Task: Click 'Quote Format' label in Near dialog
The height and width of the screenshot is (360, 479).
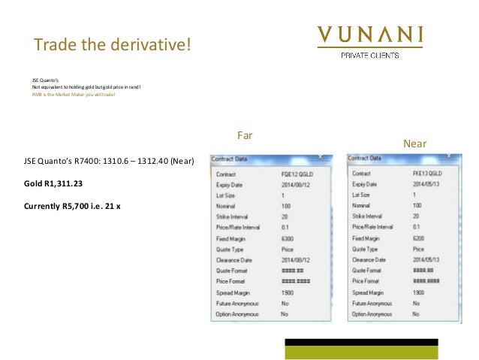Action: pyautogui.click(x=366, y=271)
